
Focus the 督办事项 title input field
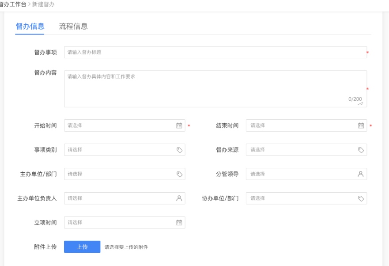[x=215, y=52]
